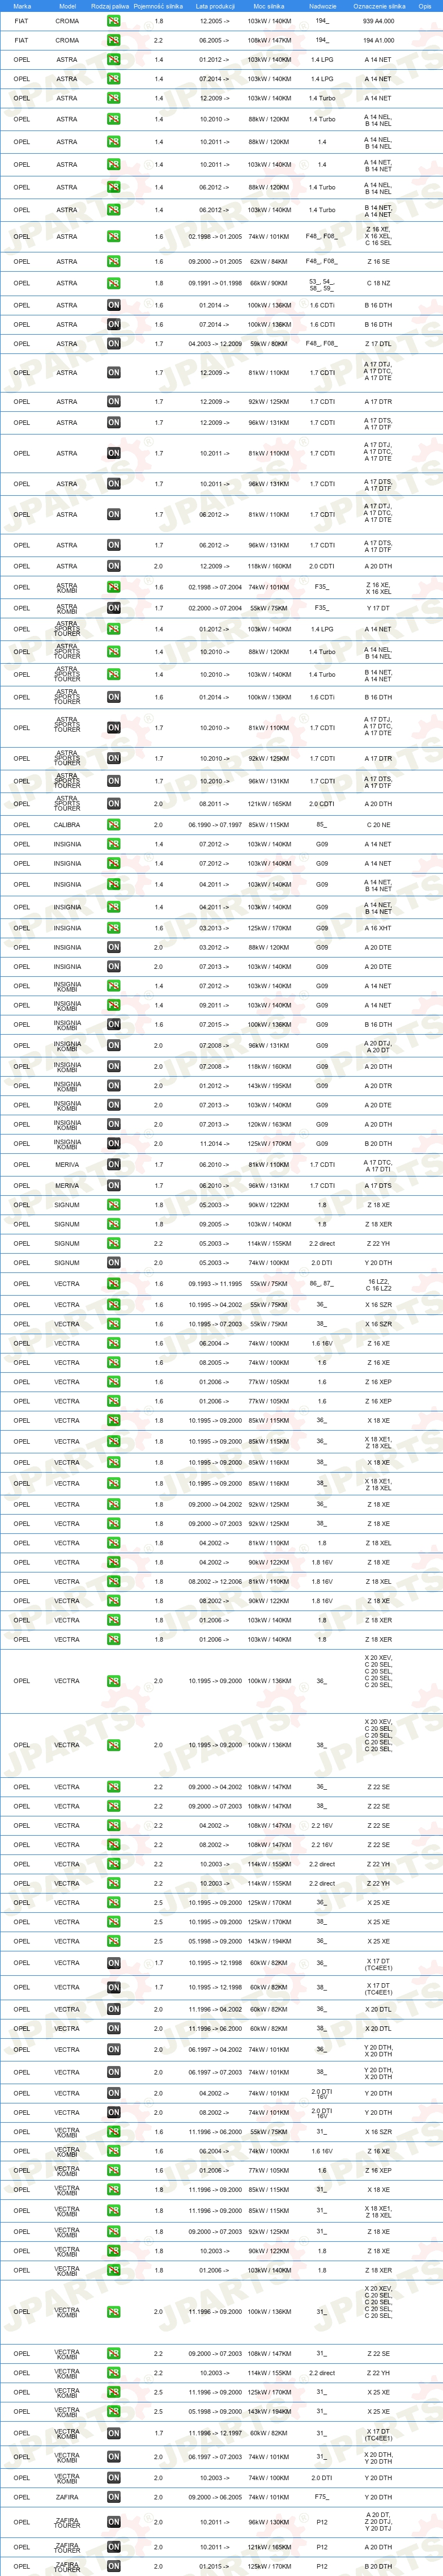Screen dimensions: 443x2576
Task: Click diesel icon for Astra Sports Tourer A 20 DTH
Action: 114,804
